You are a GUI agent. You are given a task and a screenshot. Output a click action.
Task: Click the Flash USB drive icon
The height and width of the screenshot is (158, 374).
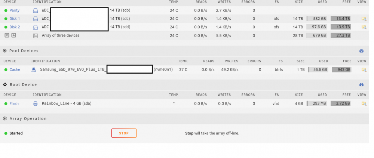[35, 103]
